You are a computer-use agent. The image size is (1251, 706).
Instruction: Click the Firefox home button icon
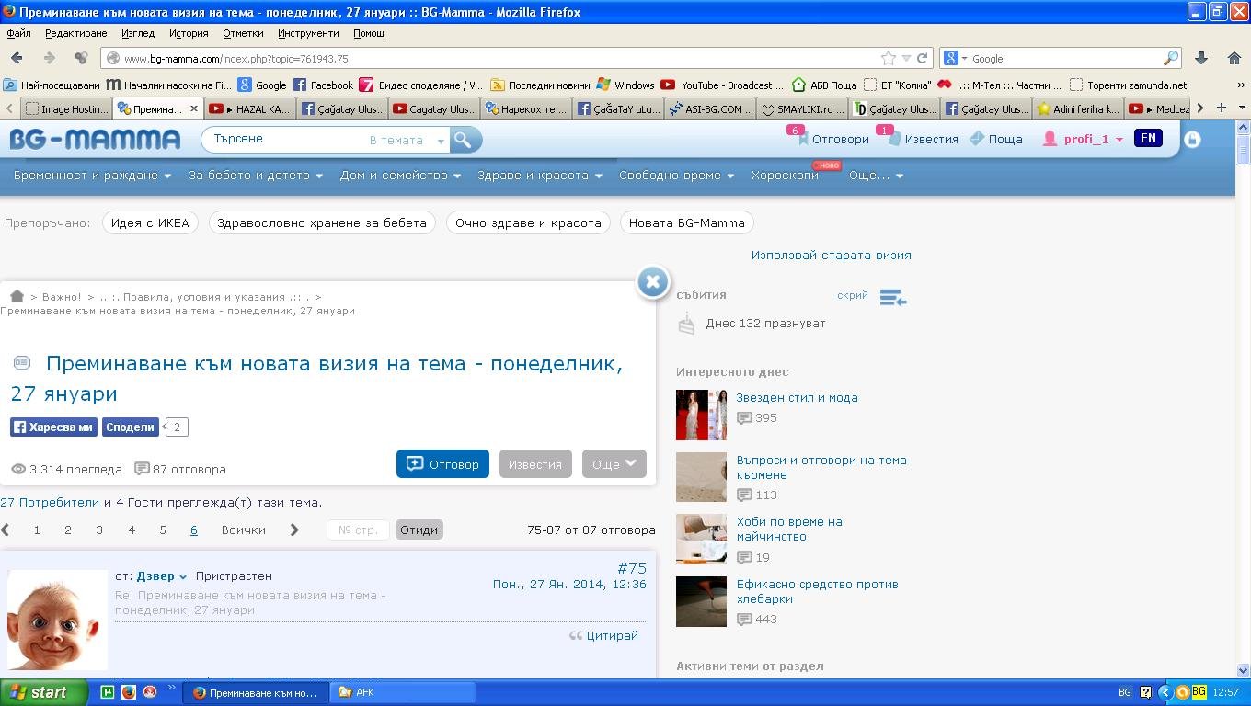[1234, 58]
